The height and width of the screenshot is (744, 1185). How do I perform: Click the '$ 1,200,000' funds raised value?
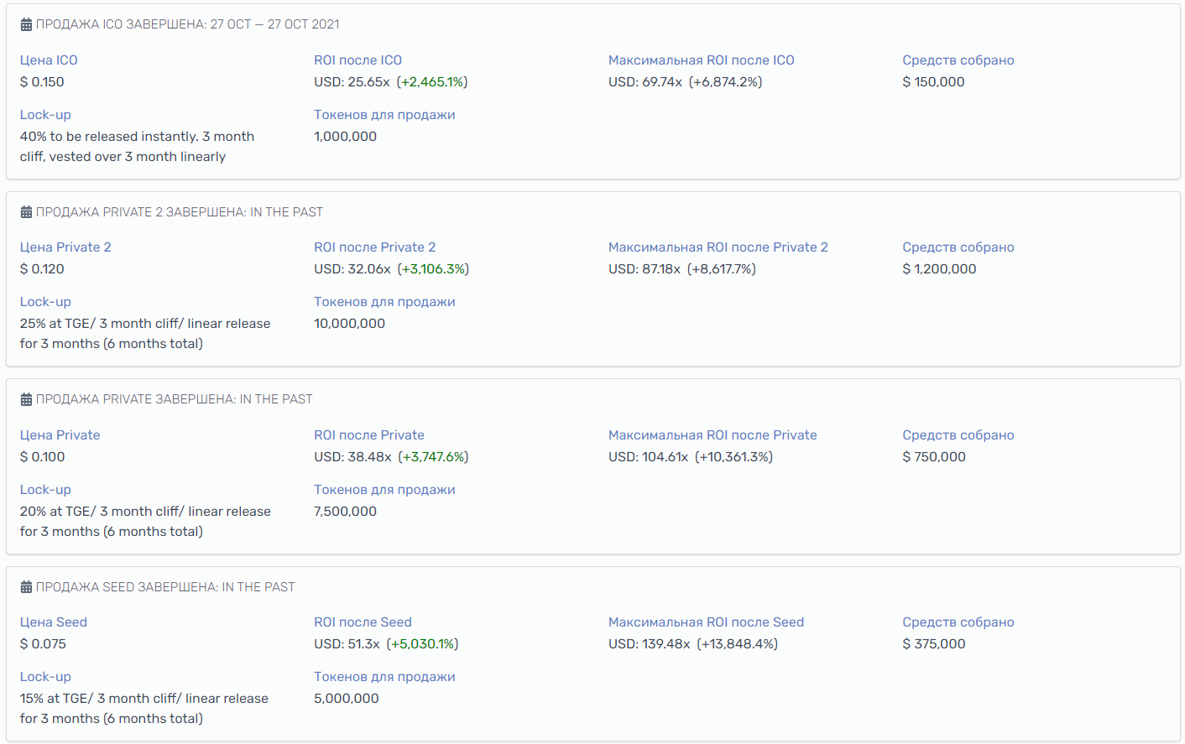[939, 269]
